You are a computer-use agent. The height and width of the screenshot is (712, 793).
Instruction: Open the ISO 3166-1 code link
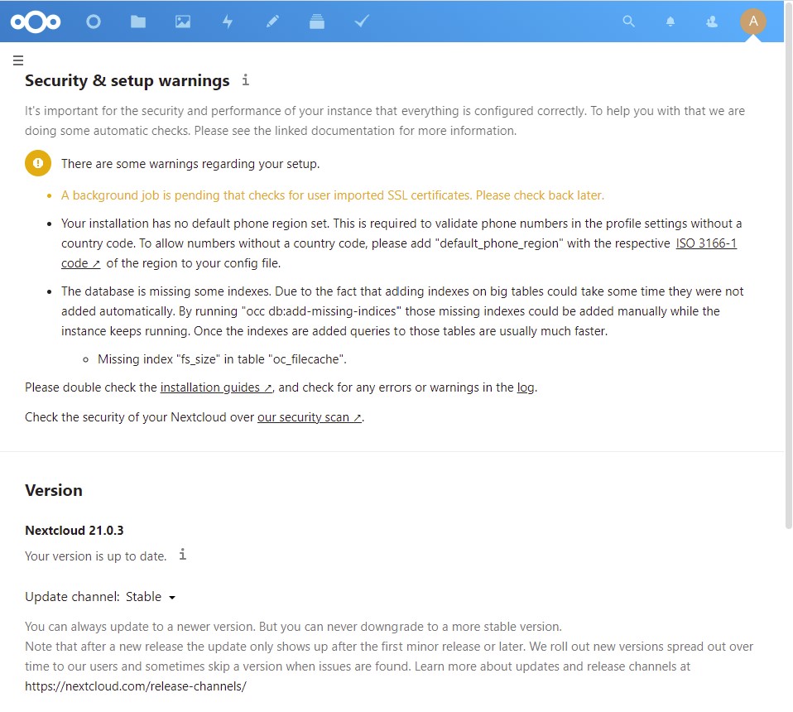(x=707, y=243)
